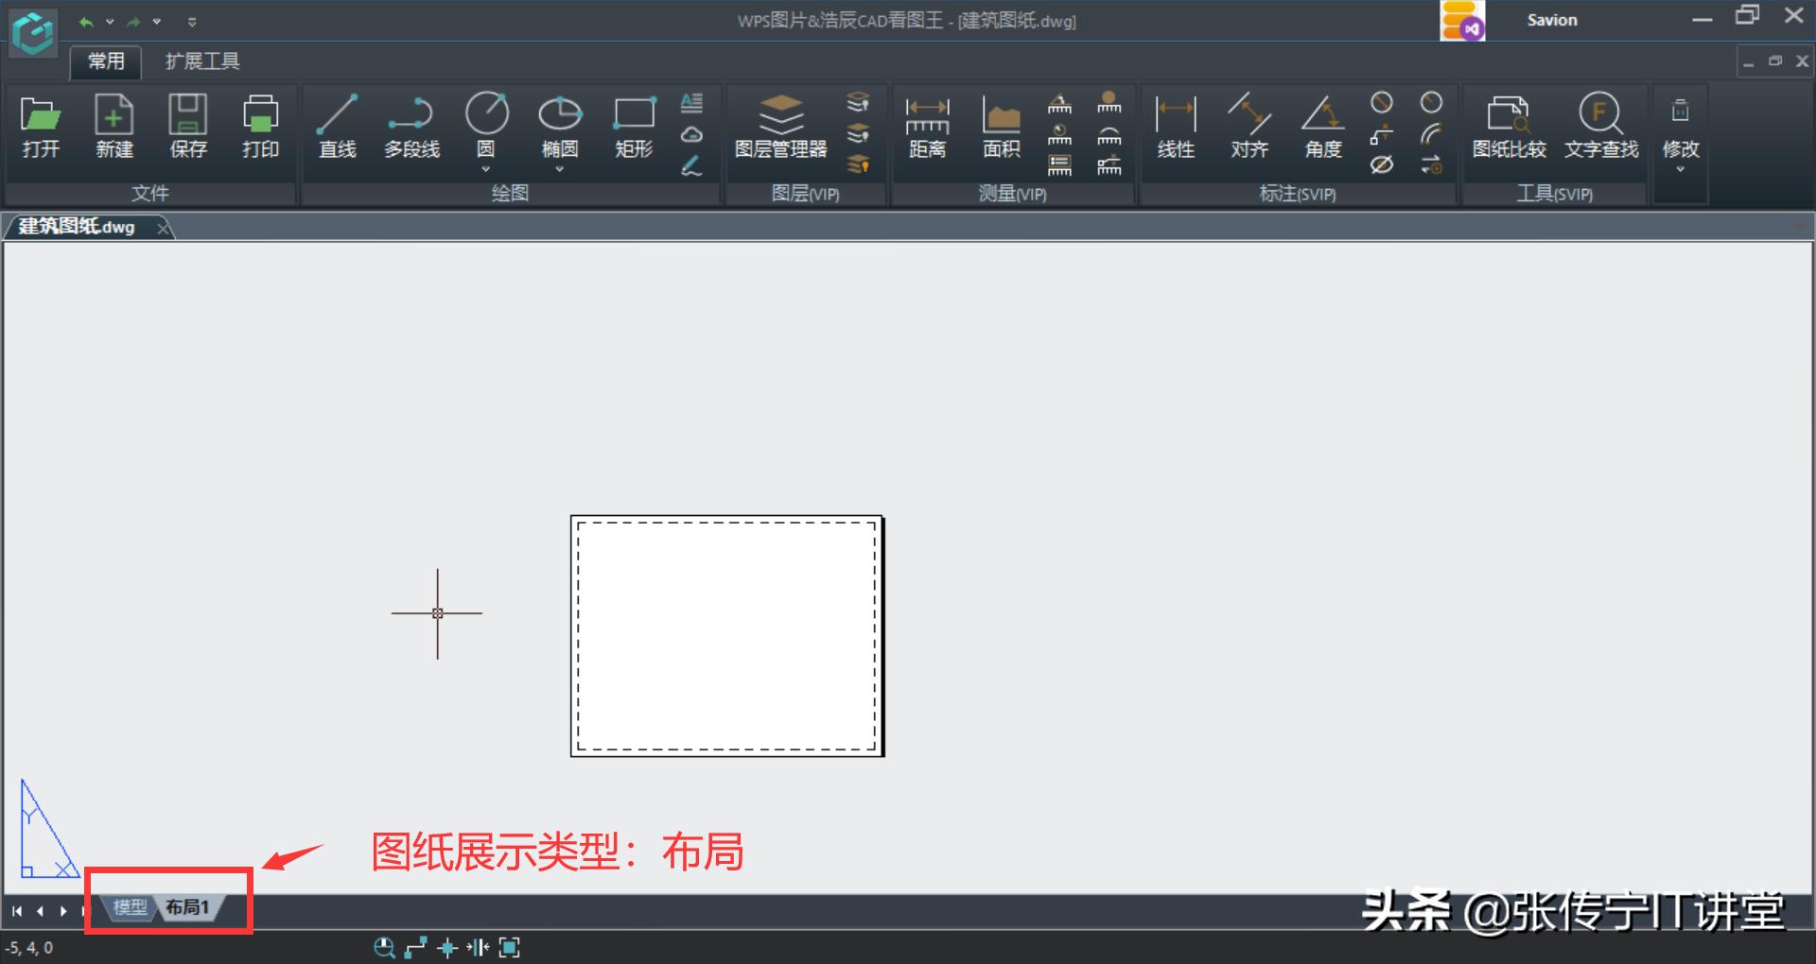Toggle full extents view in status bar
1816x964 pixels.
[511, 948]
